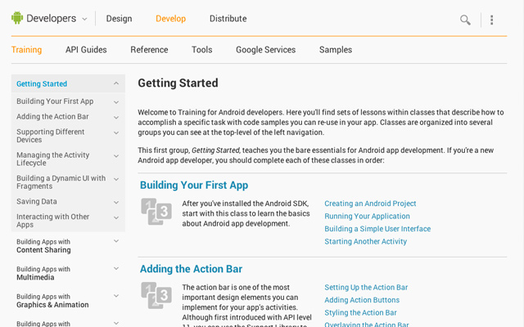Open Building a Simple User Interface link
The height and width of the screenshot is (327, 524).
pyautogui.click(x=377, y=229)
